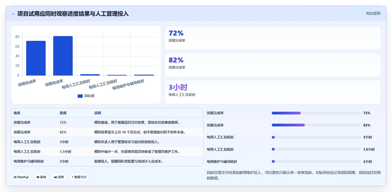Screen dimensions: 392x192
Task: Click the description 模拟结果显示上升 10 个百分点
Action: point(140,132)
